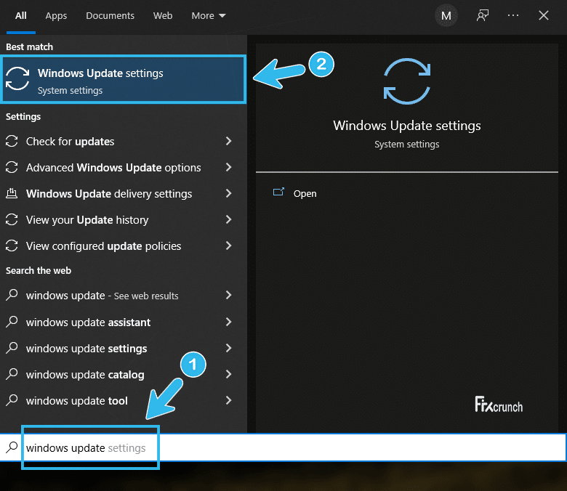The width and height of the screenshot is (567, 491).
Task: Select the windows update settings web suggestion
Action: pos(124,348)
